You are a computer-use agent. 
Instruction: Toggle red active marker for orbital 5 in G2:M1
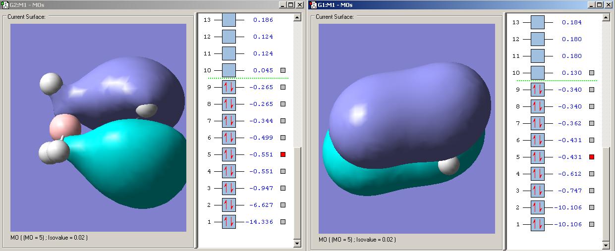coord(283,154)
